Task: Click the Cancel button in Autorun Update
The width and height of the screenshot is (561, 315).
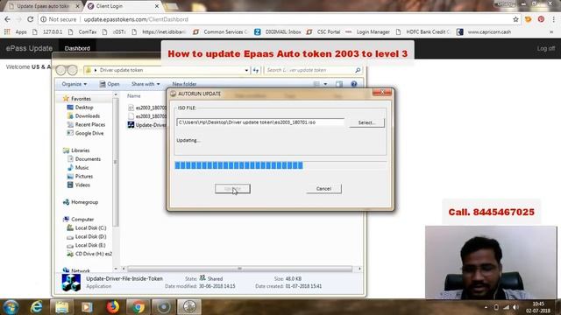Action: click(323, 189)
